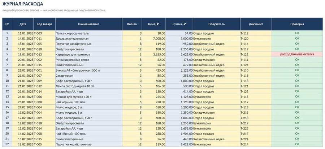The width and height of the screenshot is (325, 149).
Task: Select the "Наименование" header cell
Action: click(89, 24)
